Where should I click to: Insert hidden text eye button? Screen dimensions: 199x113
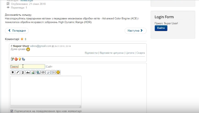click(43, 72)
